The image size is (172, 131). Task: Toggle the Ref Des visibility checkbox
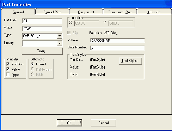click(x=8, y=64)
